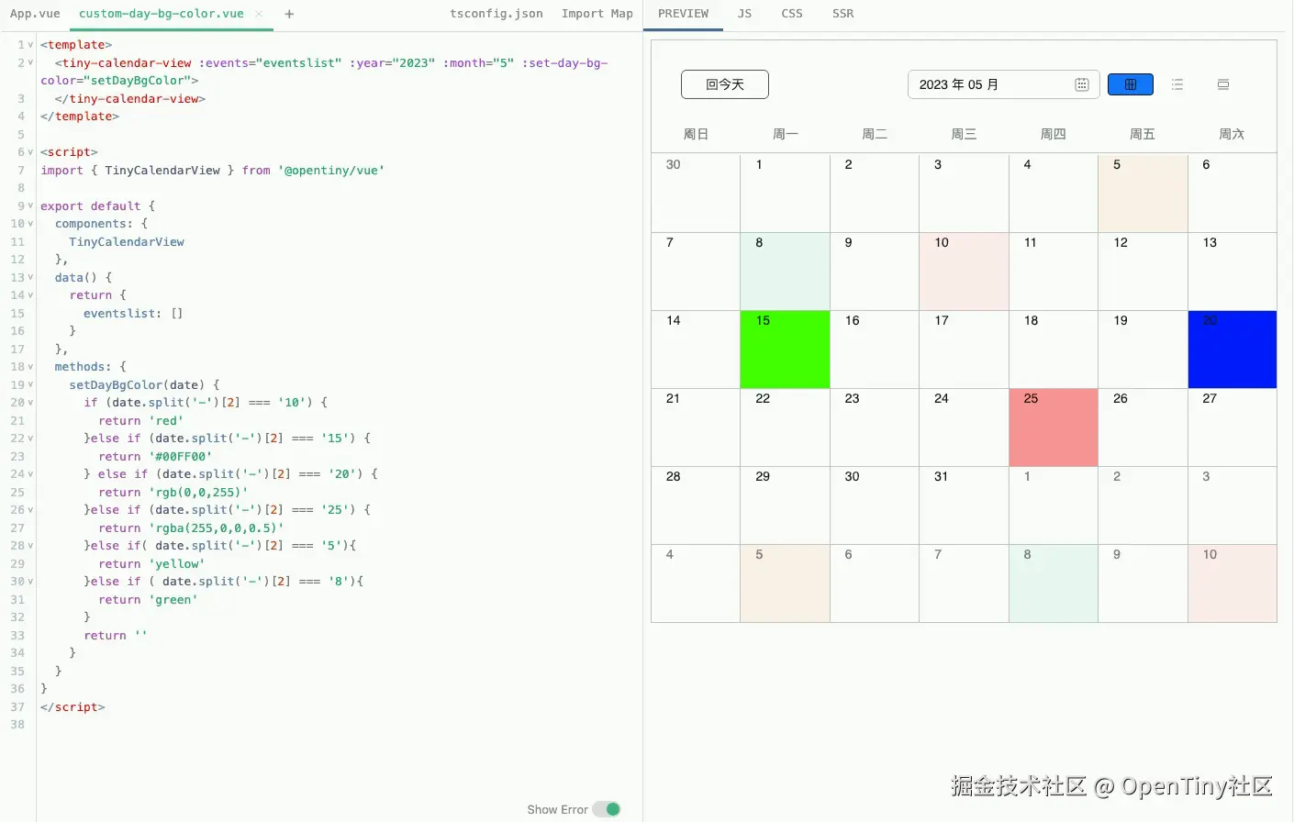Select the month grid view icon
This screenshot has height=822, width=1294.
point(1130,83)
